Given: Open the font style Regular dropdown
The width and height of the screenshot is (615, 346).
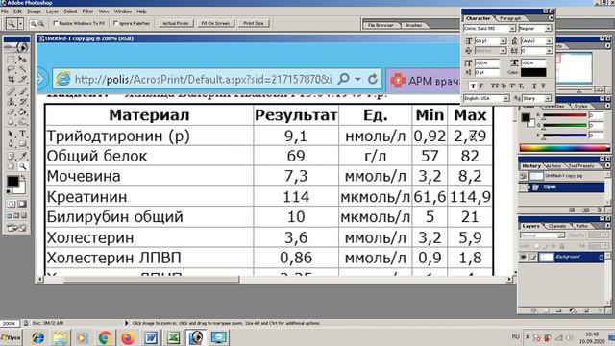Looking at the screenshot, I should [549, 29].
